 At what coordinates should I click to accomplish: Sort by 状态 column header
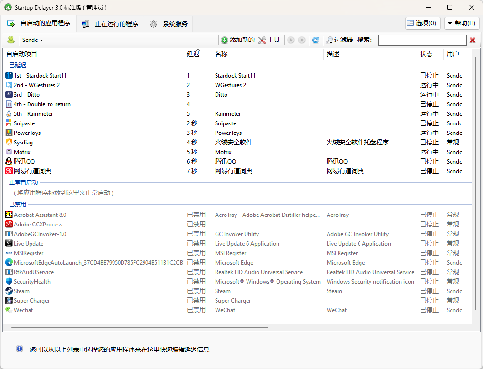(x=430, y=54)
